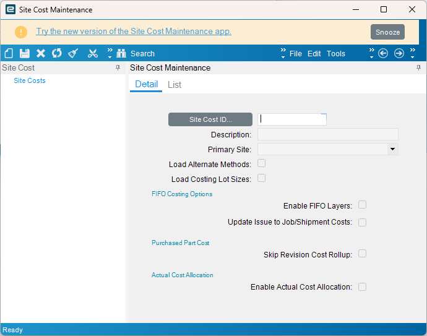Minimize the Site Cost Maintenance window
The height and width of the screenshot is (336, 427).
tap(356, 9)
